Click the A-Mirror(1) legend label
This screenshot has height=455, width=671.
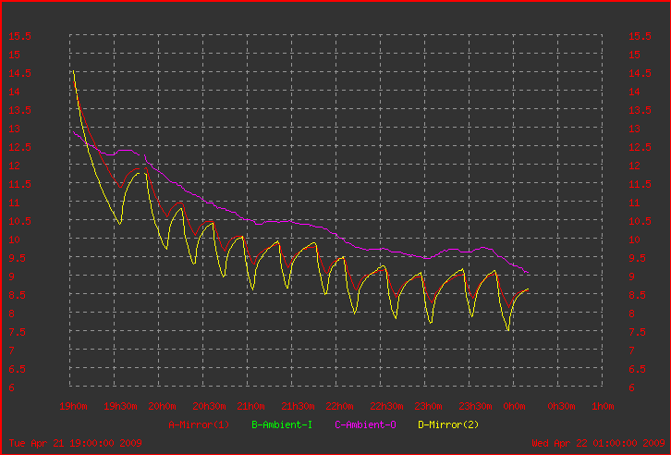tap(199, 424)
